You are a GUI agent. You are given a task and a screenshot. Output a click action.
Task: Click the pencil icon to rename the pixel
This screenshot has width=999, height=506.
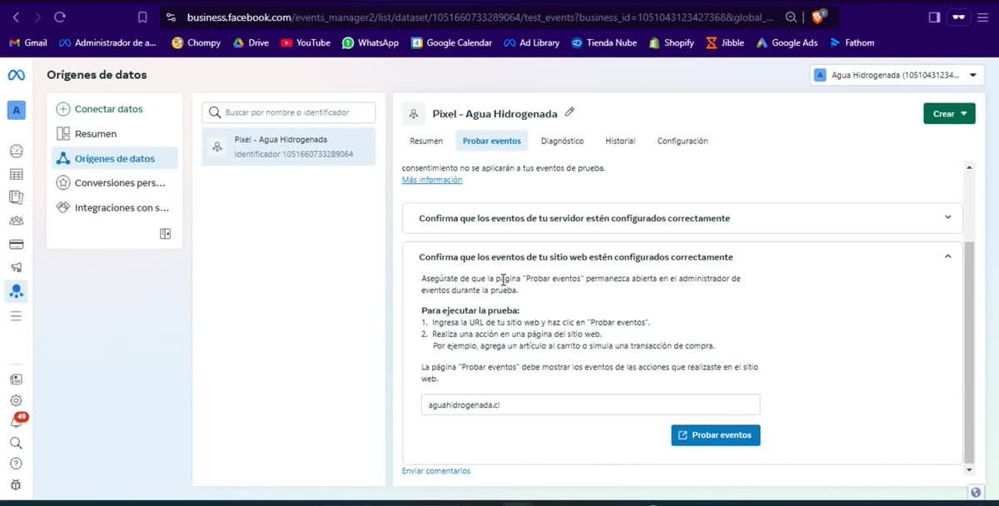(569, 112)
